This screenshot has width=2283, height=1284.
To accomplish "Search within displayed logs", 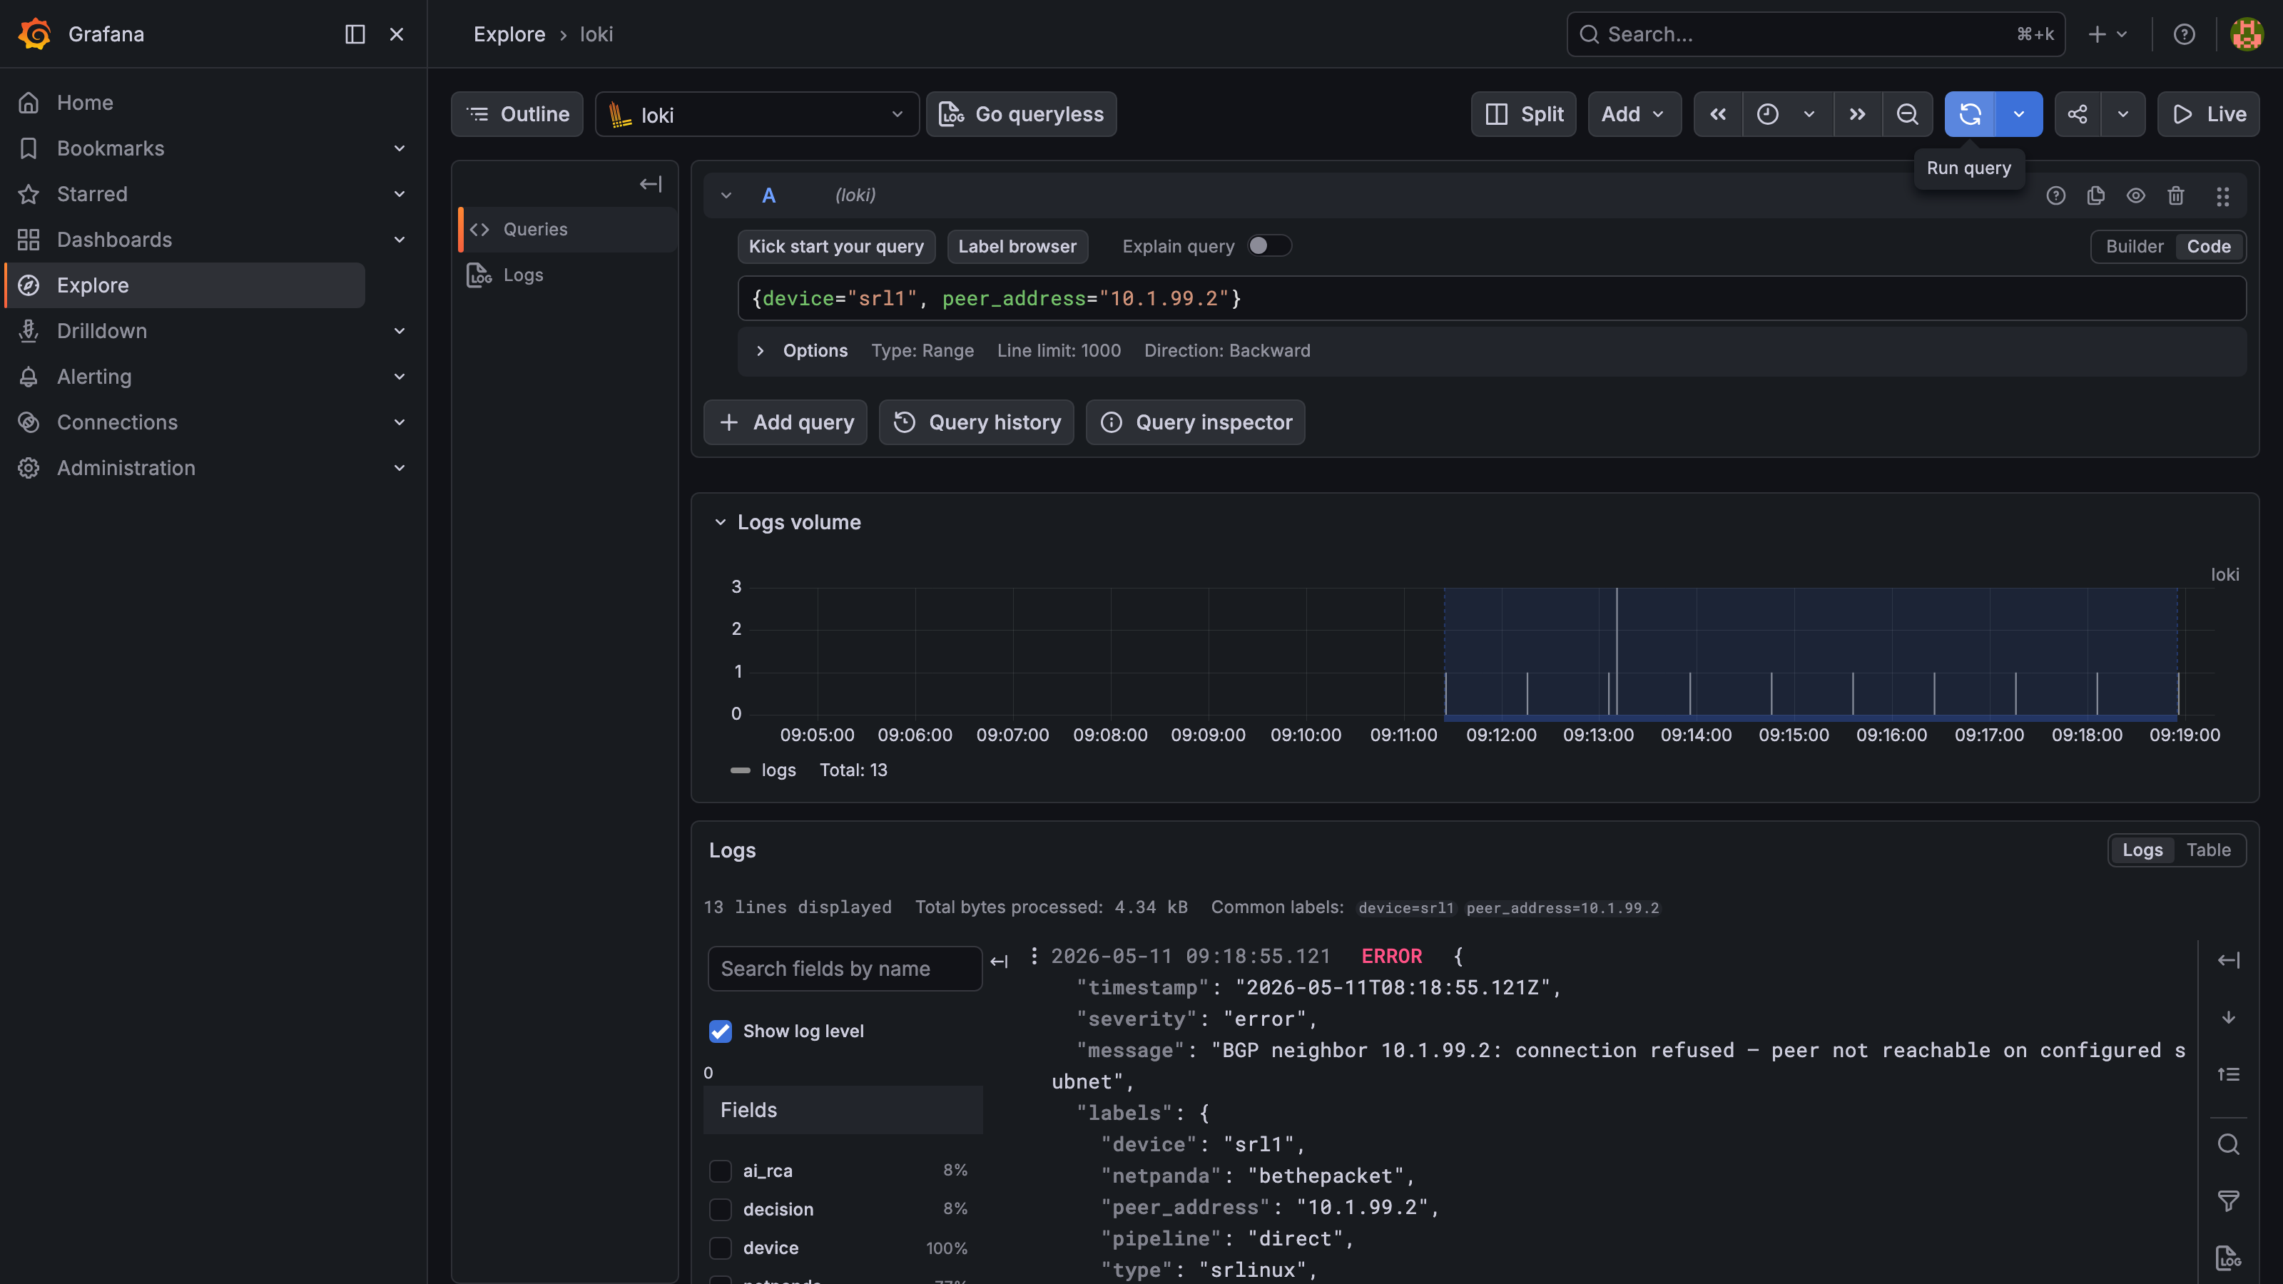I will tap(2228, 1144).
